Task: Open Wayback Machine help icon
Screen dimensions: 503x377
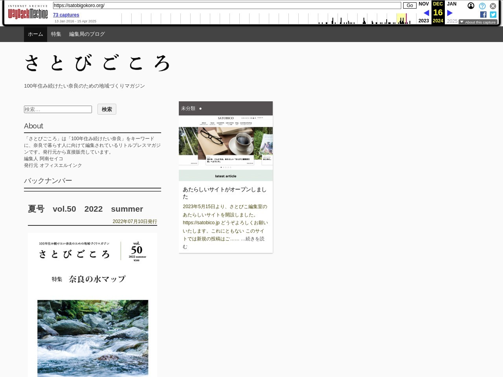Action: click(x=482, y=6)
